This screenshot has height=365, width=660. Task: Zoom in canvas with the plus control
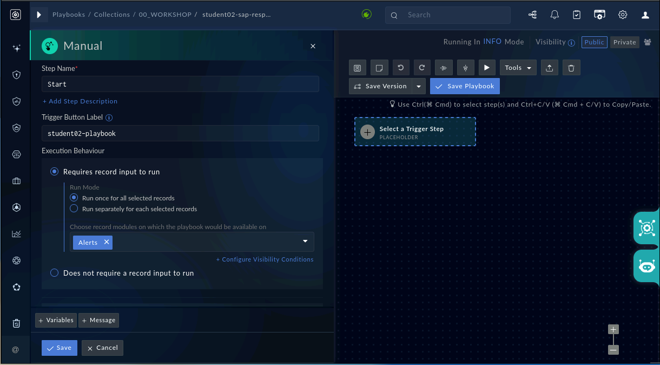pos(613,329)
